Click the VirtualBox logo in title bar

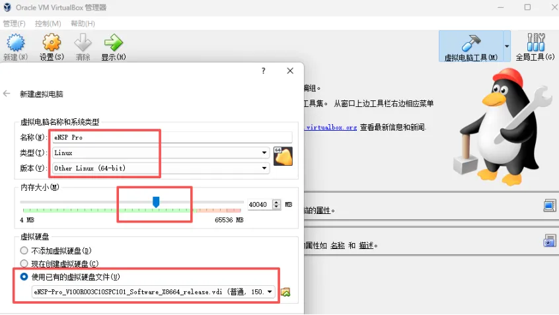pyautogui.click(x=7, y=7)
